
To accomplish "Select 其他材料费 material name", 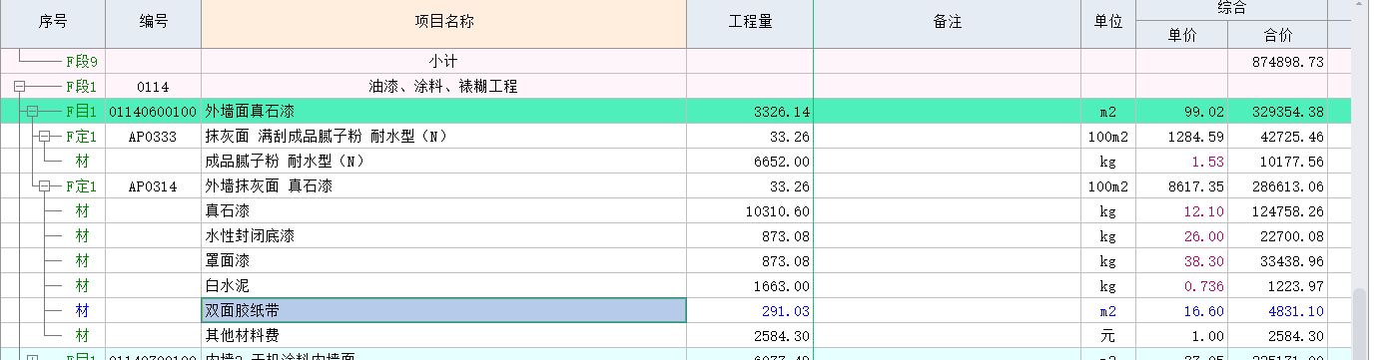I will coord(444,335).
